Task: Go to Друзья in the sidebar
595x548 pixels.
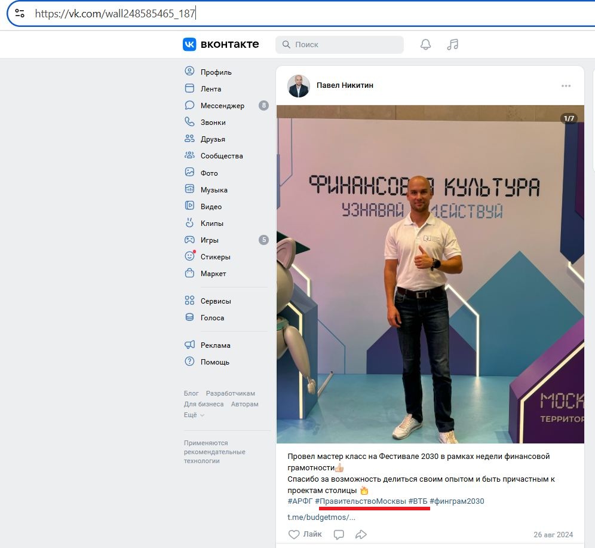Action: 213,139
